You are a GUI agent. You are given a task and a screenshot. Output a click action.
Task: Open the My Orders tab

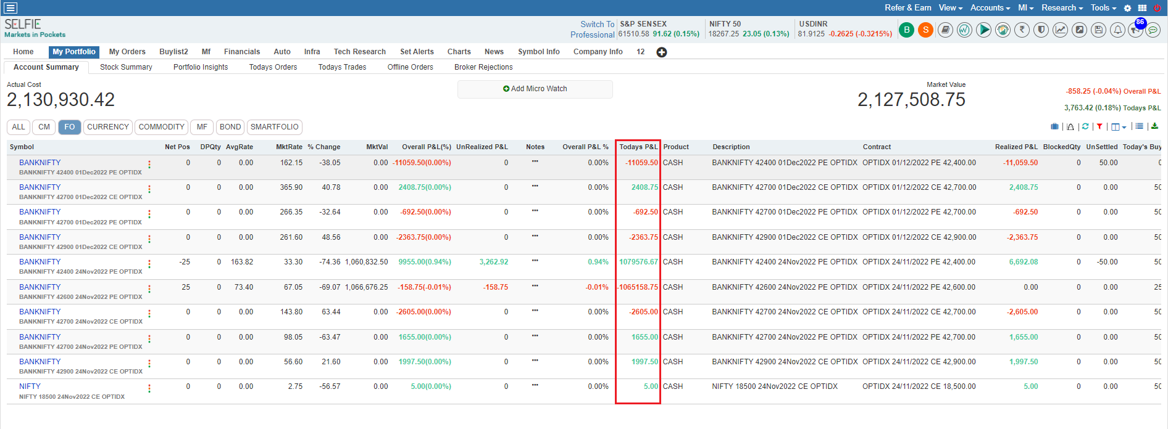click(127, 52)
